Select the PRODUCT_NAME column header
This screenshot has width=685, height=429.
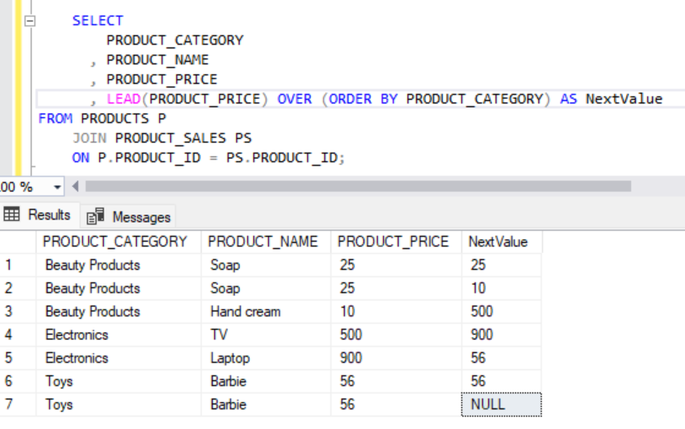(263, 242)
